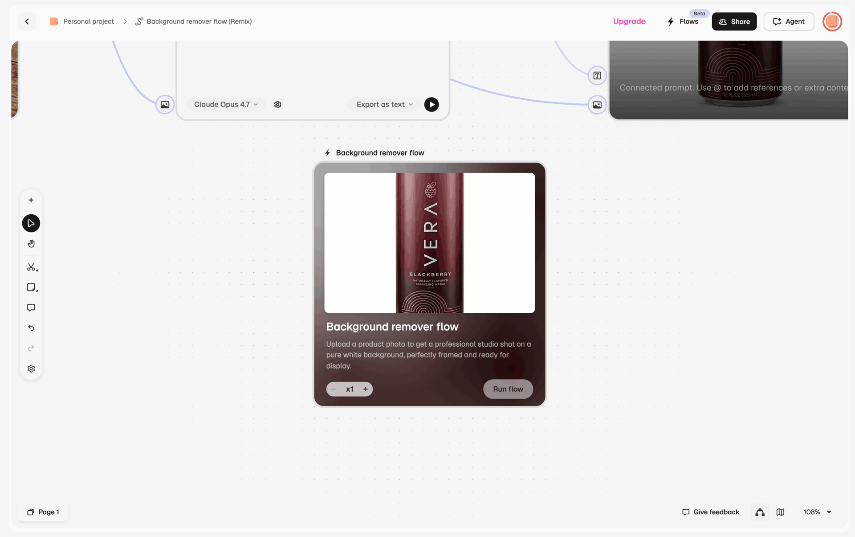Open the 108% zoom level dropdown
Viewport: 855px width, 537px height.
tap(817, 512)
